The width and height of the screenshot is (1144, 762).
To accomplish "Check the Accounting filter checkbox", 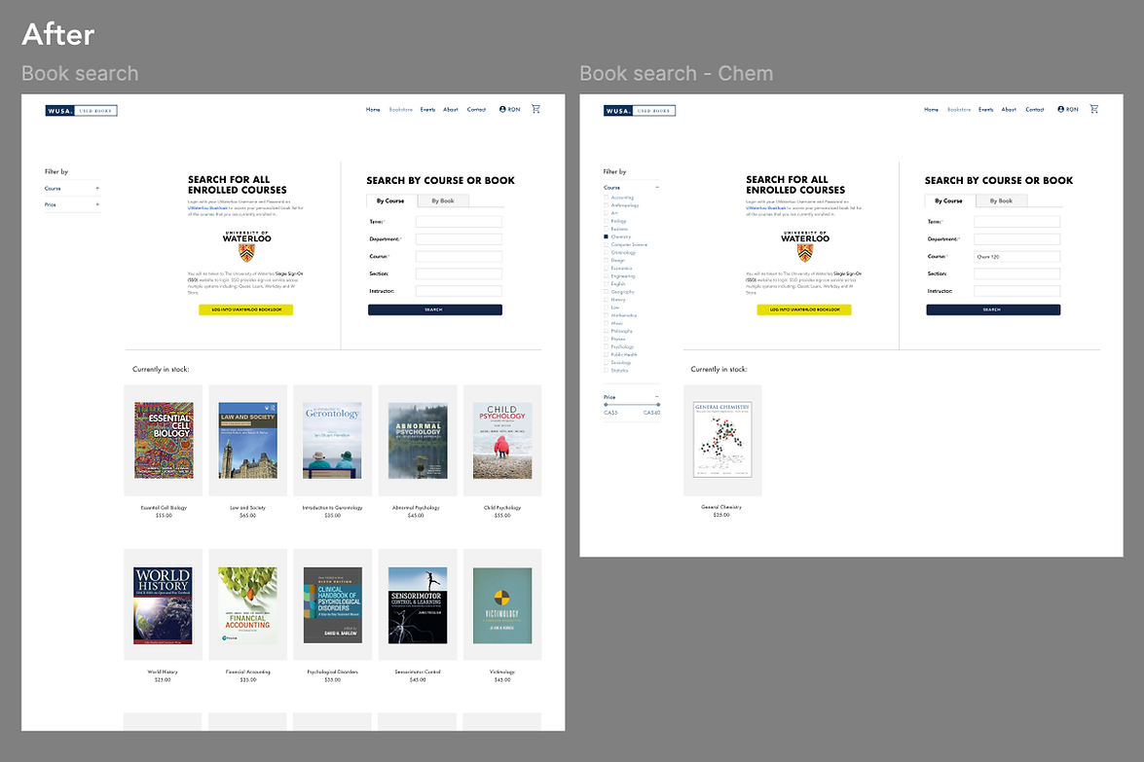I will click(x=606, y=198).
